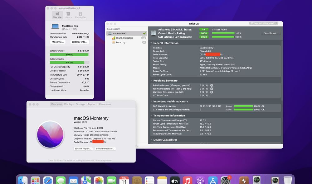
Task: Click the 15 badge next to Health Indicators
Action: [144, 38]
